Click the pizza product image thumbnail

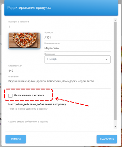[x=24, y=41]
